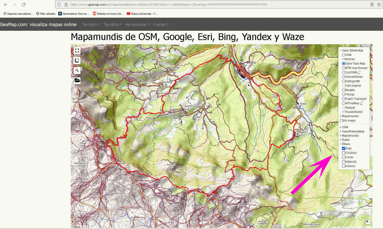Screen dimensions: 383x229
Task: Open the Generadores Tono bookmark
Action: 75,13
